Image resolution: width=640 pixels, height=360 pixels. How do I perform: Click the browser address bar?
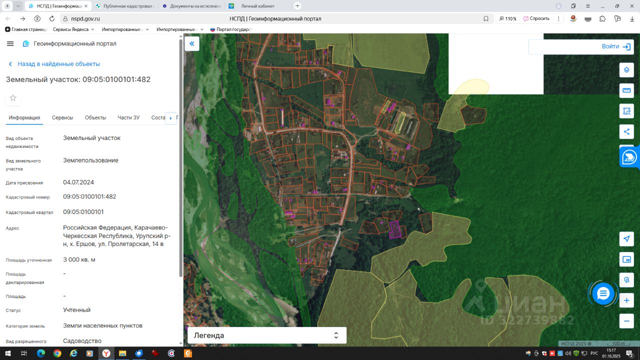[x=275, y=18]
